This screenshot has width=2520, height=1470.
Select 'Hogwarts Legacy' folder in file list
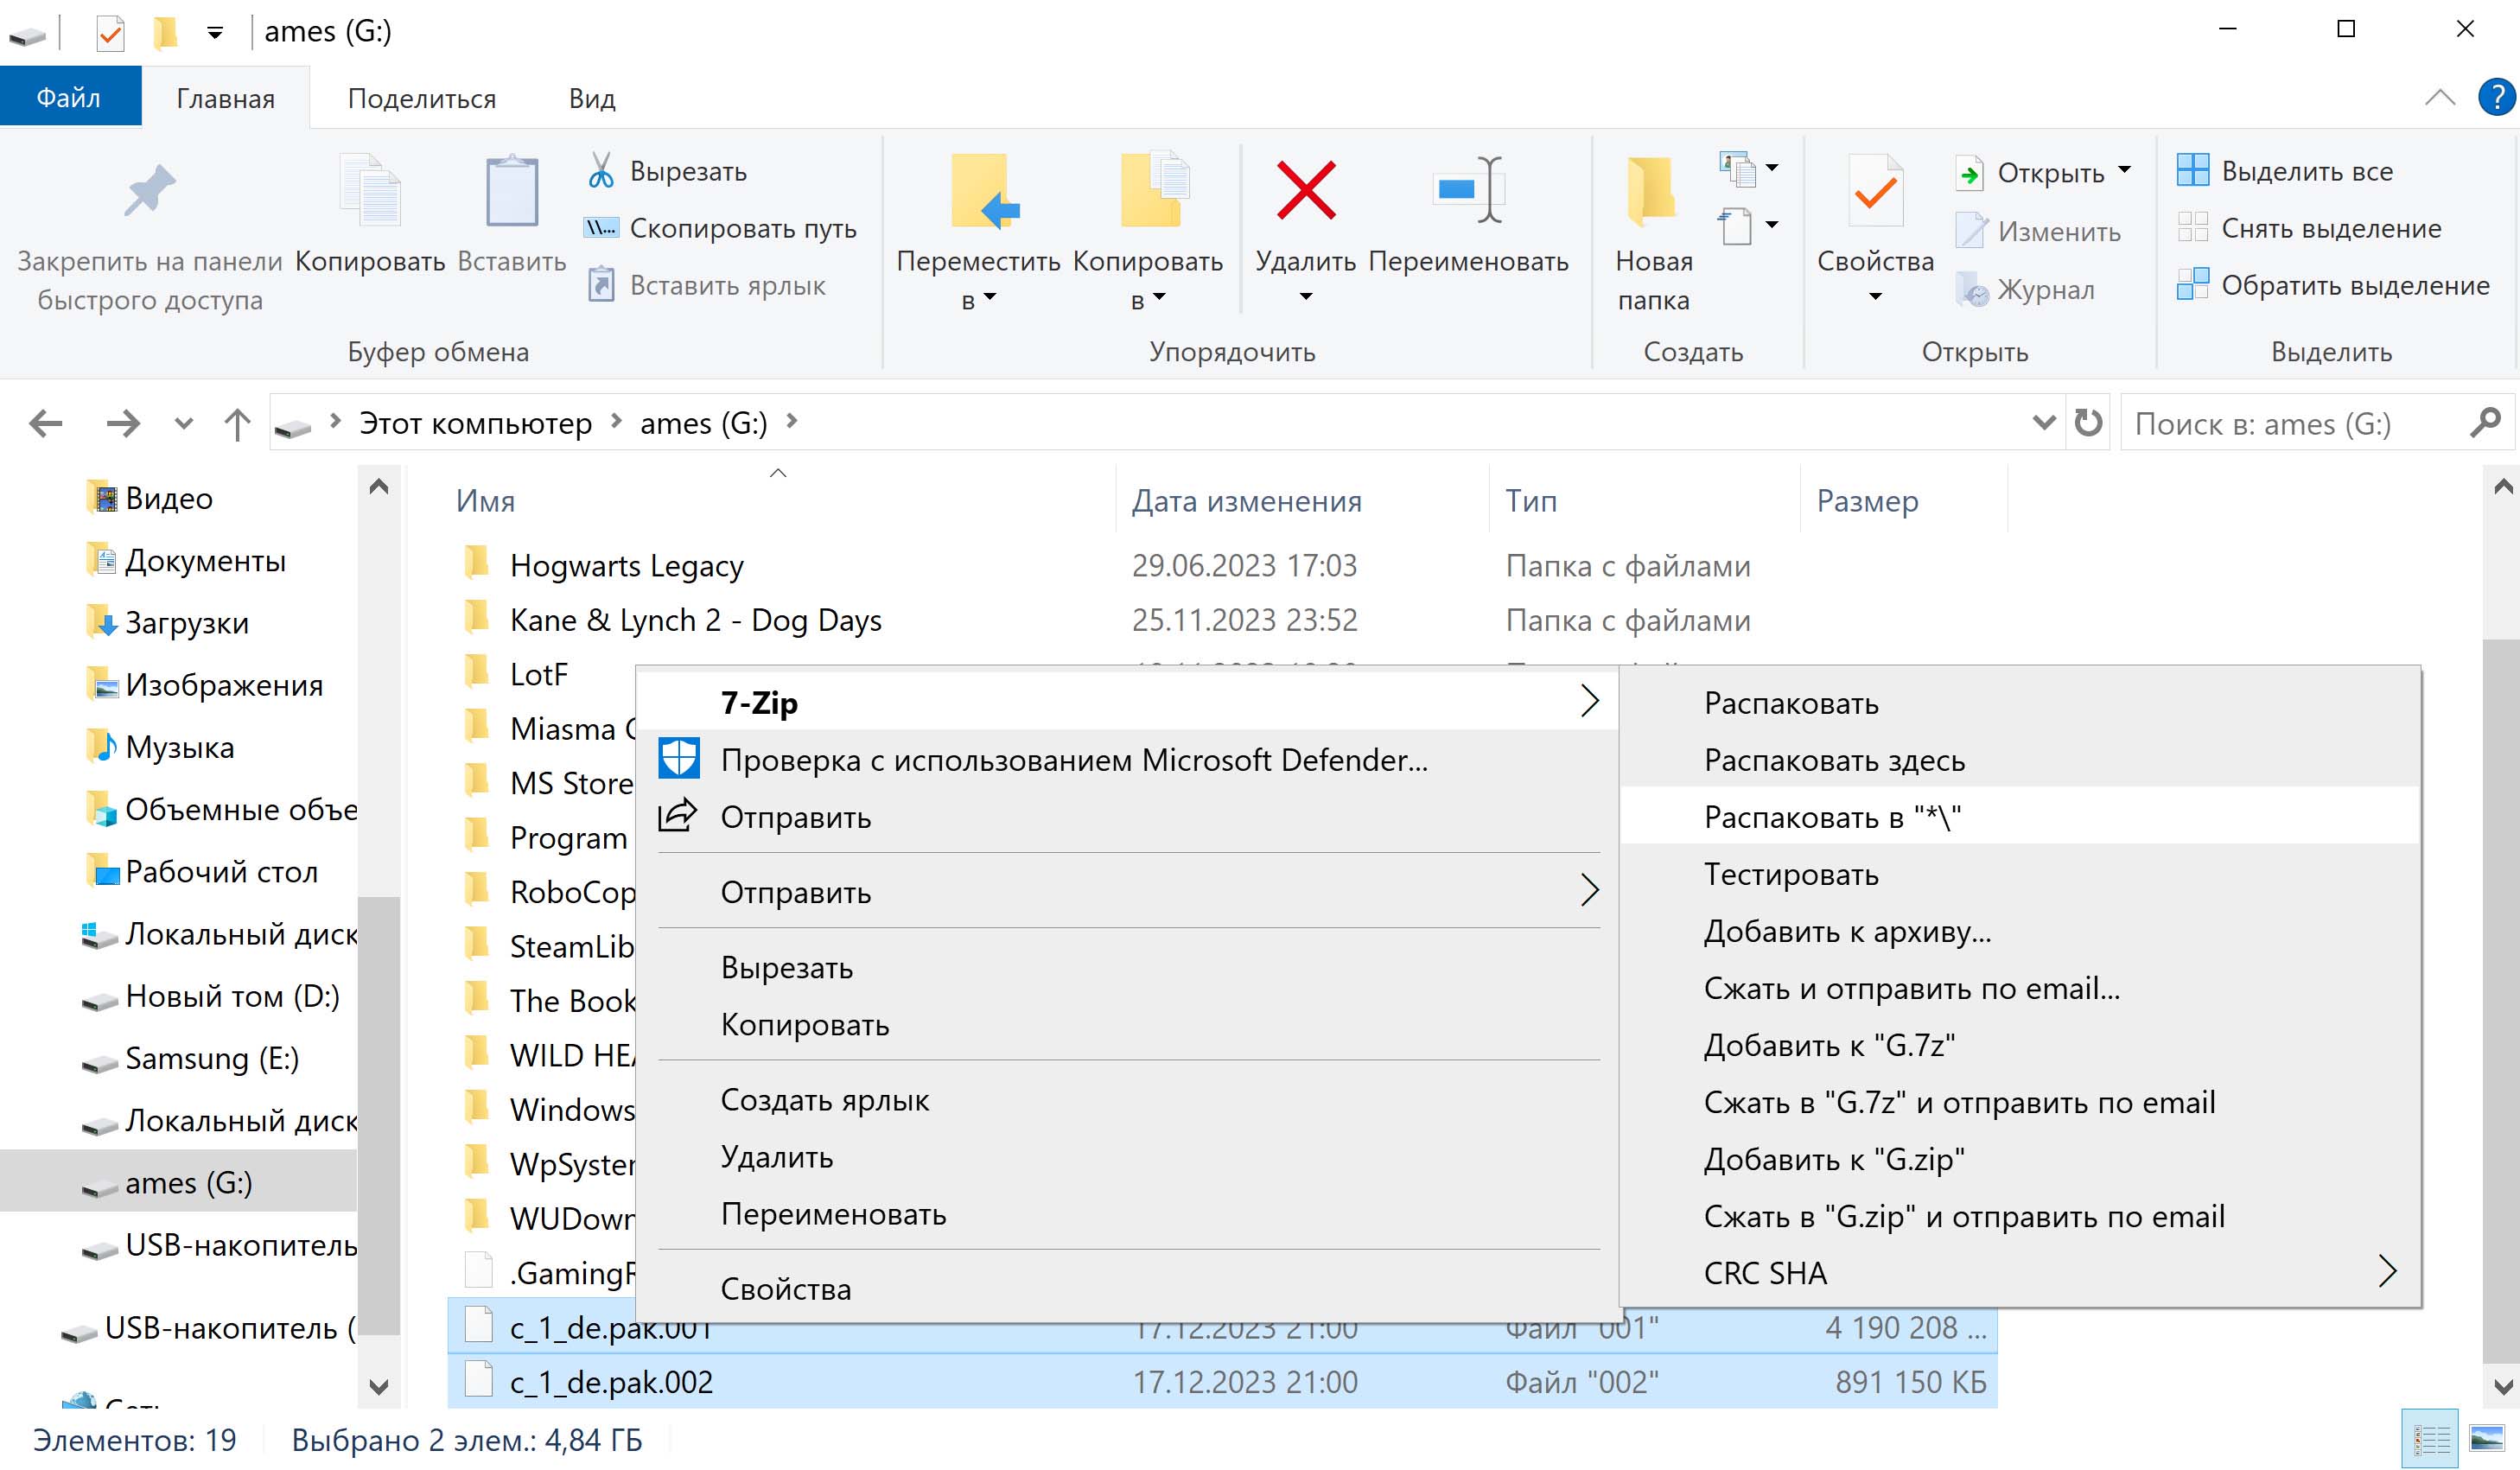pos(625,563)
